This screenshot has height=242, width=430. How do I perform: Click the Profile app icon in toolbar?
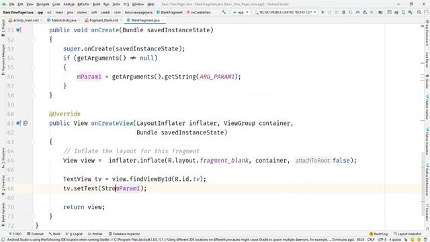point(357,12)
